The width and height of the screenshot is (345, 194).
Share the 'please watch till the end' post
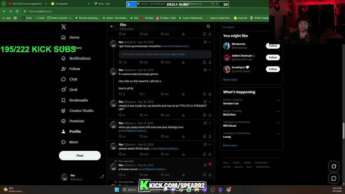[x=210, y=154]
